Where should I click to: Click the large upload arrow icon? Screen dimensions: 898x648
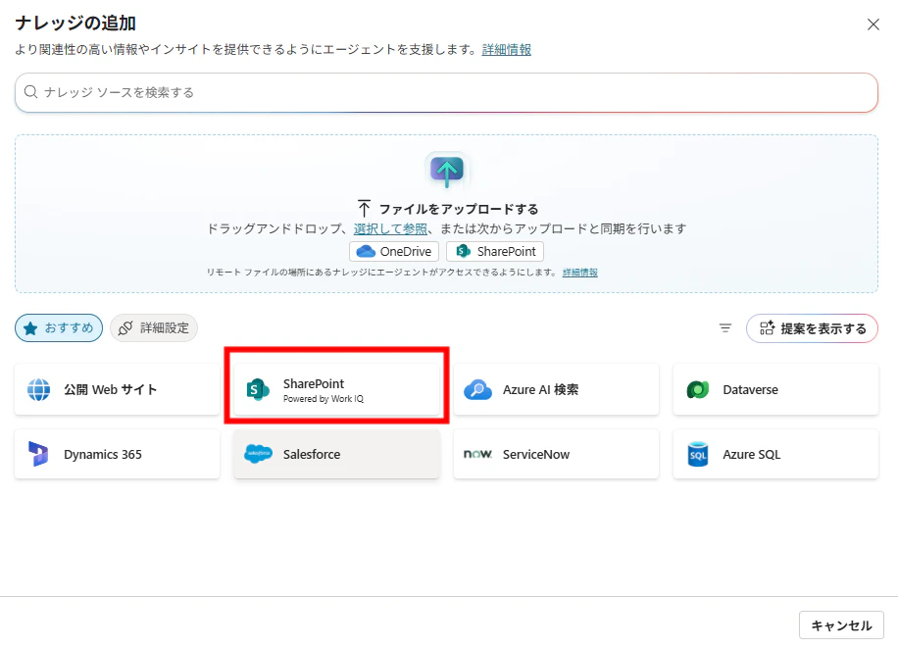pos(447,171)
